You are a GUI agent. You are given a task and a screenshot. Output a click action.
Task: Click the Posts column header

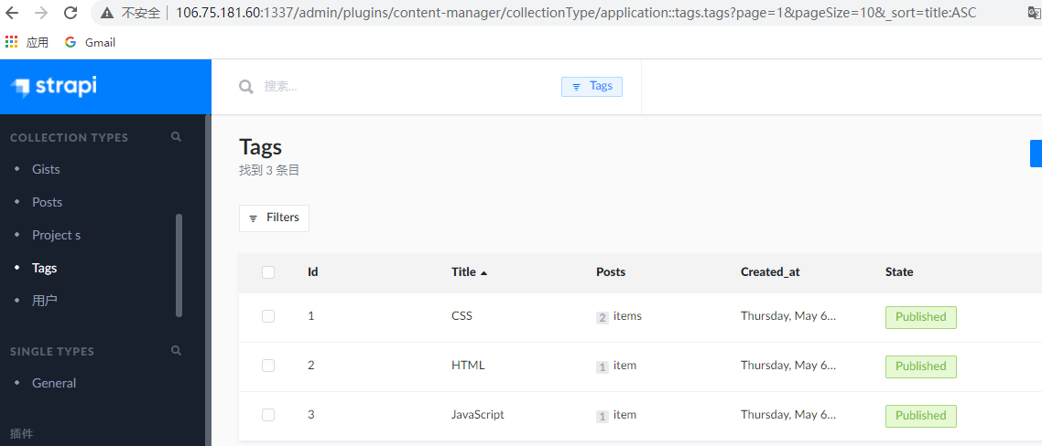tap(611, 272)
